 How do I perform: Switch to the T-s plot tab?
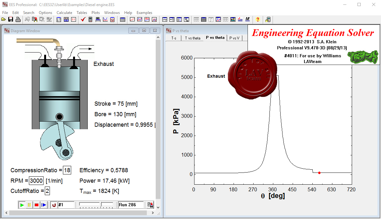[174, 38]
